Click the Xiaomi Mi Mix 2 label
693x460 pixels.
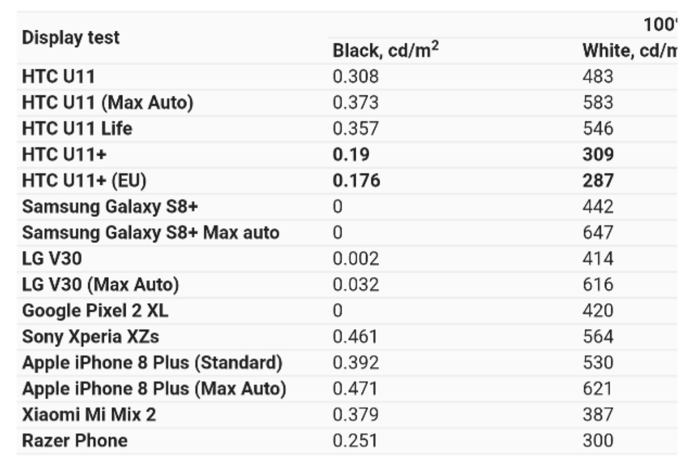[x=89, y=415]
